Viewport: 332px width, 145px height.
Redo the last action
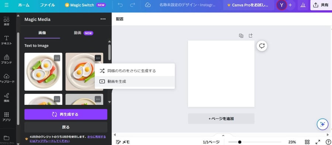pyautogui.click(x=132, y=5)
